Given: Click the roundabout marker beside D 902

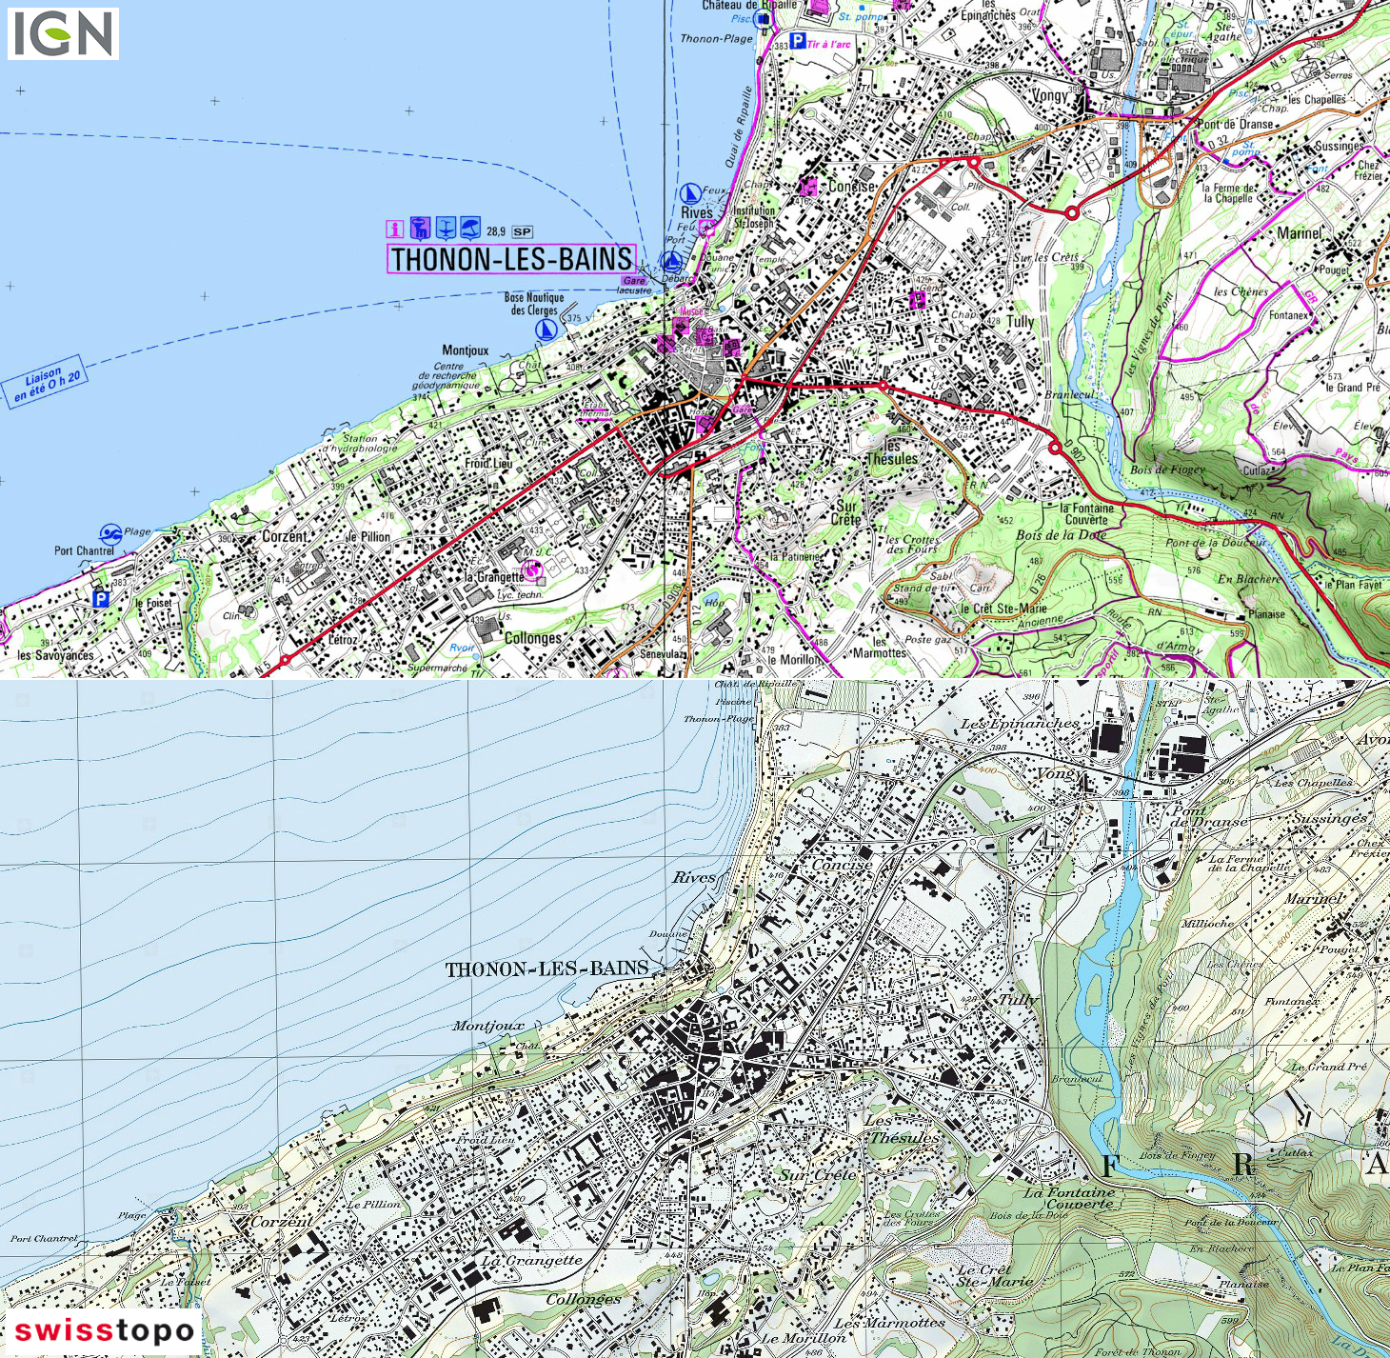Looking at the screenshot, I should tap(1055, 448).
